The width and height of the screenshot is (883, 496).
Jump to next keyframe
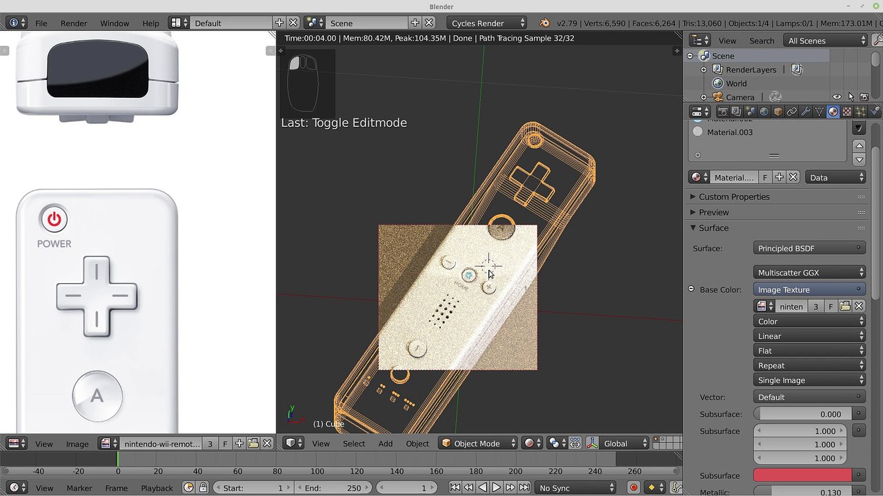(x=510, y=488)
